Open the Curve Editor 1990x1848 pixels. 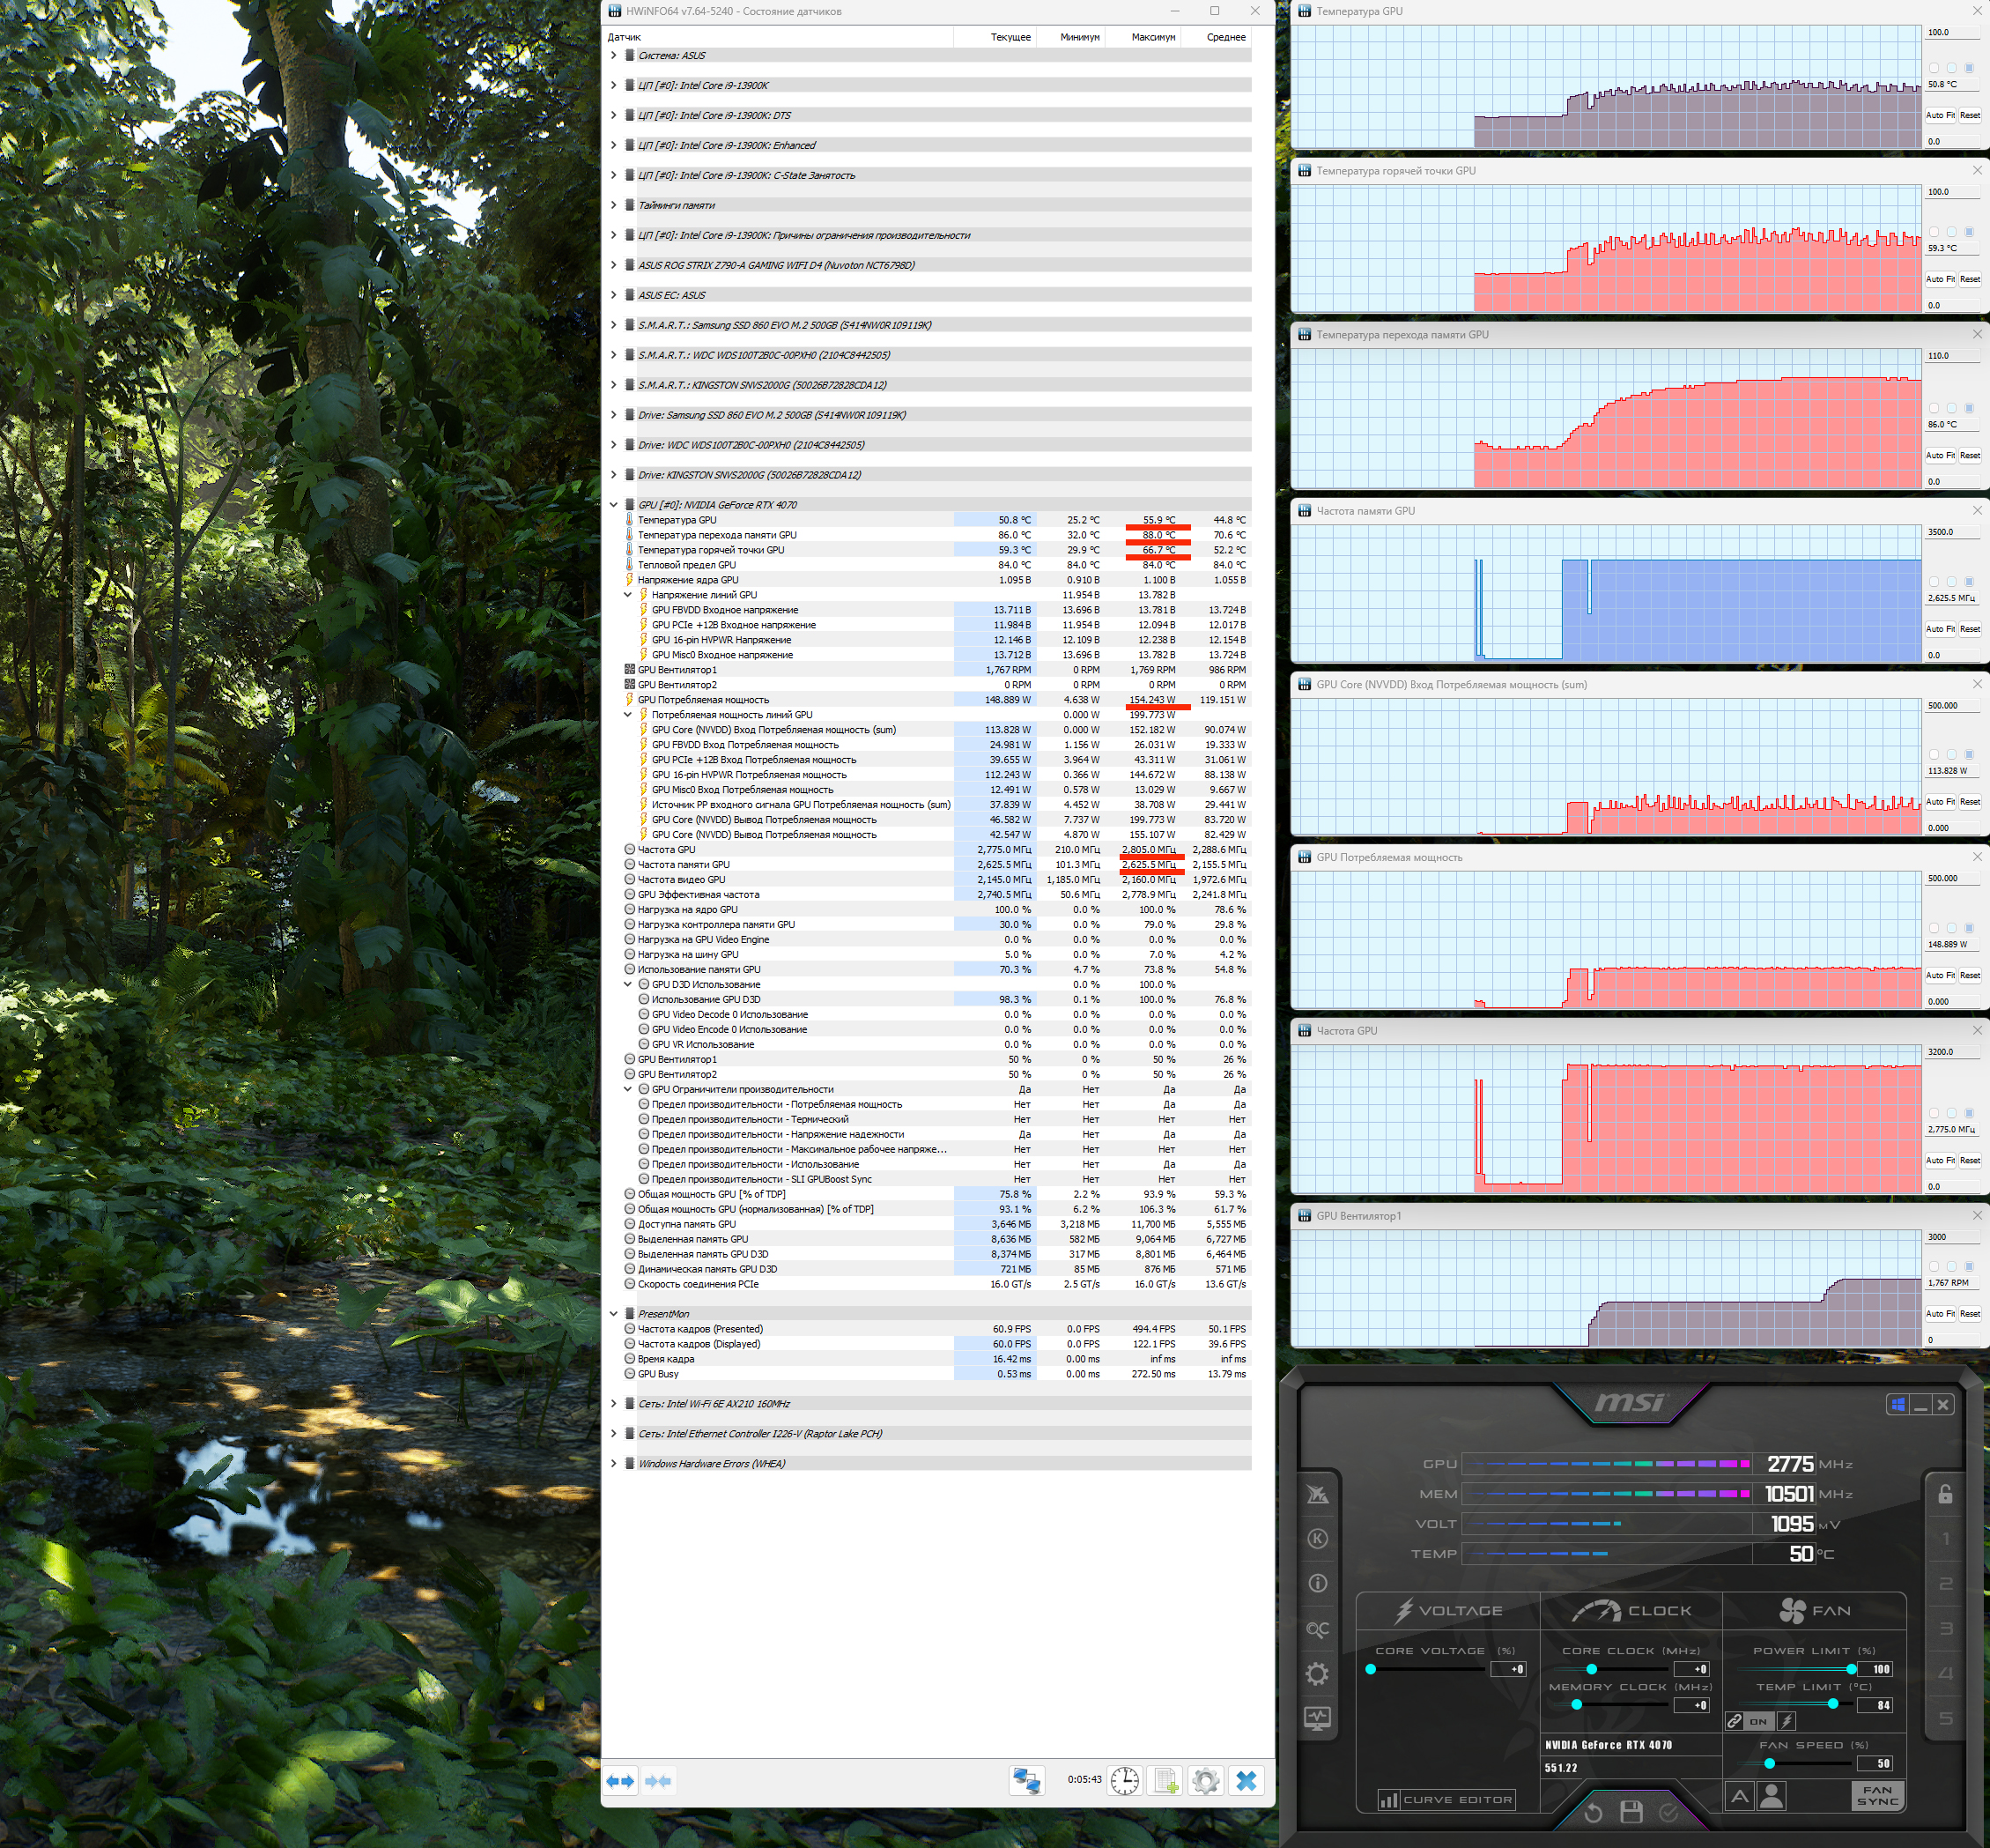pos(1447,1800)
